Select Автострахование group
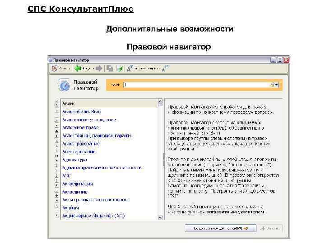The height and width of the screenshot is (243, 325). tap(81, 144)
